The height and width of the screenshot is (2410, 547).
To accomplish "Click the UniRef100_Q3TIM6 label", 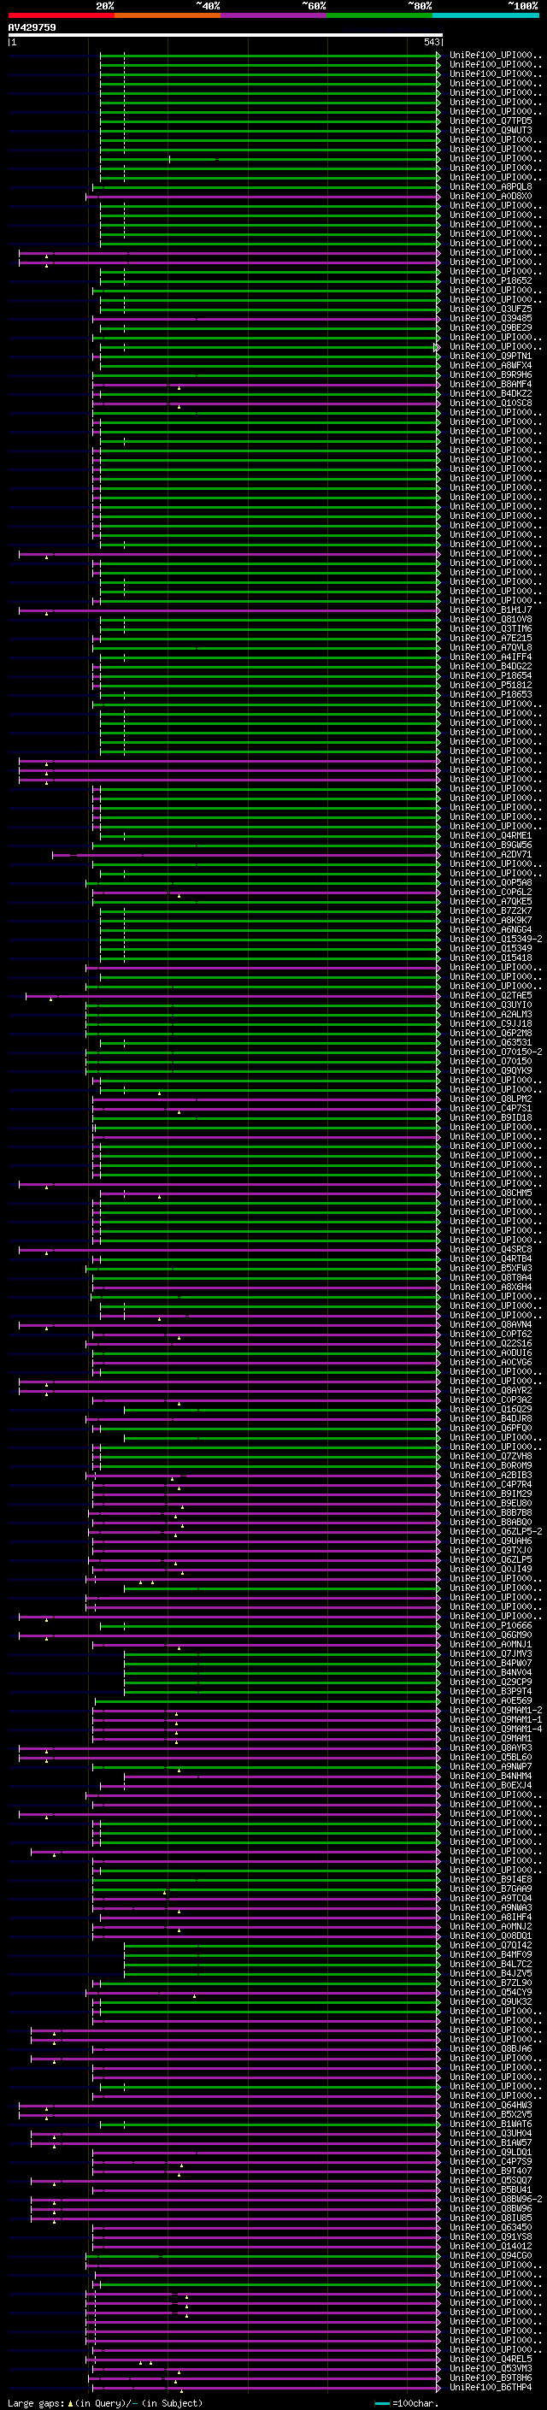I will coord(491,628).
